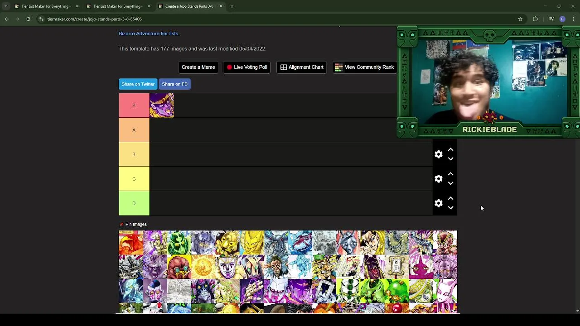Go back to previous page
This screenshot has height=326, width=580.
point(7,19)
